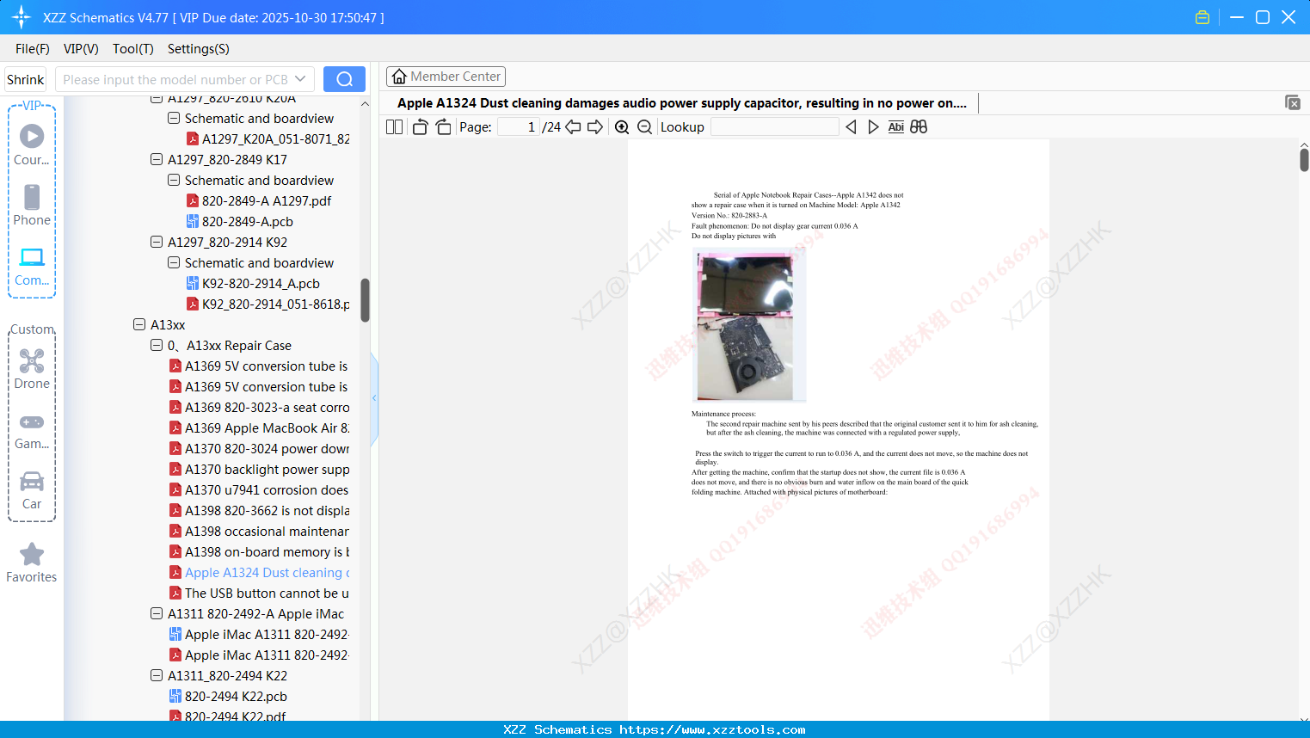Collapse the A13xx tree node
Viewport: 1310px width, 738px height.
(x=139, y=324)
